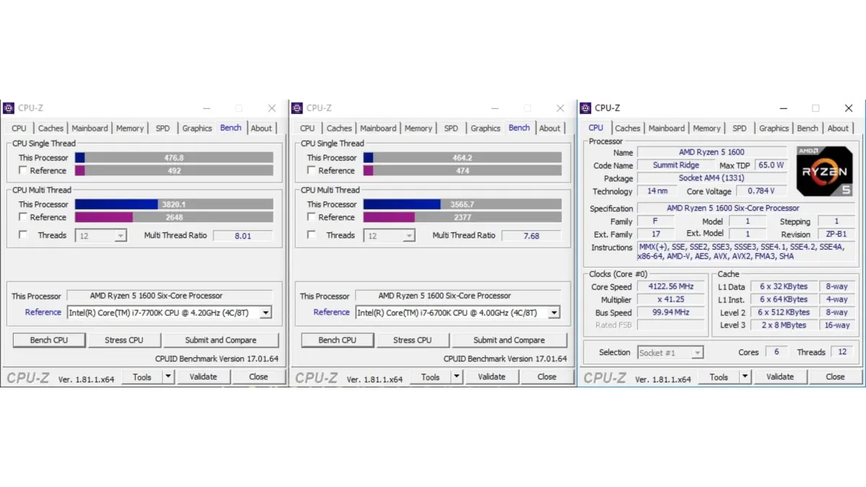Check Threads checkbox next to 8.01 ratio

point(23,235)
